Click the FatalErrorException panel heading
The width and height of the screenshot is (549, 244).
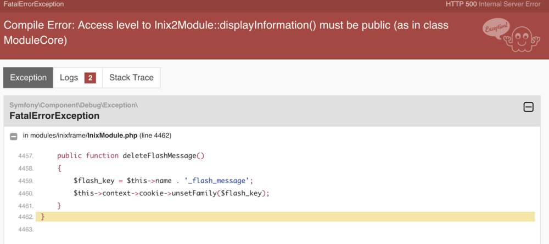point(54,116)
